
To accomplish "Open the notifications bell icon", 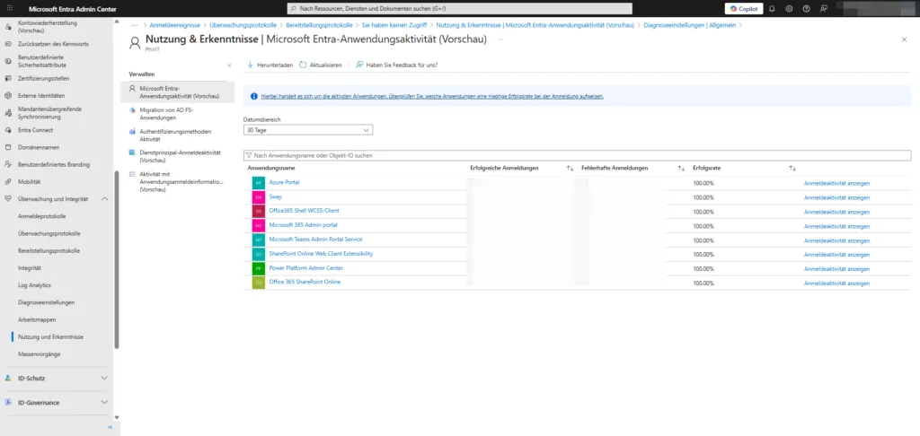I will coord(773,8).
